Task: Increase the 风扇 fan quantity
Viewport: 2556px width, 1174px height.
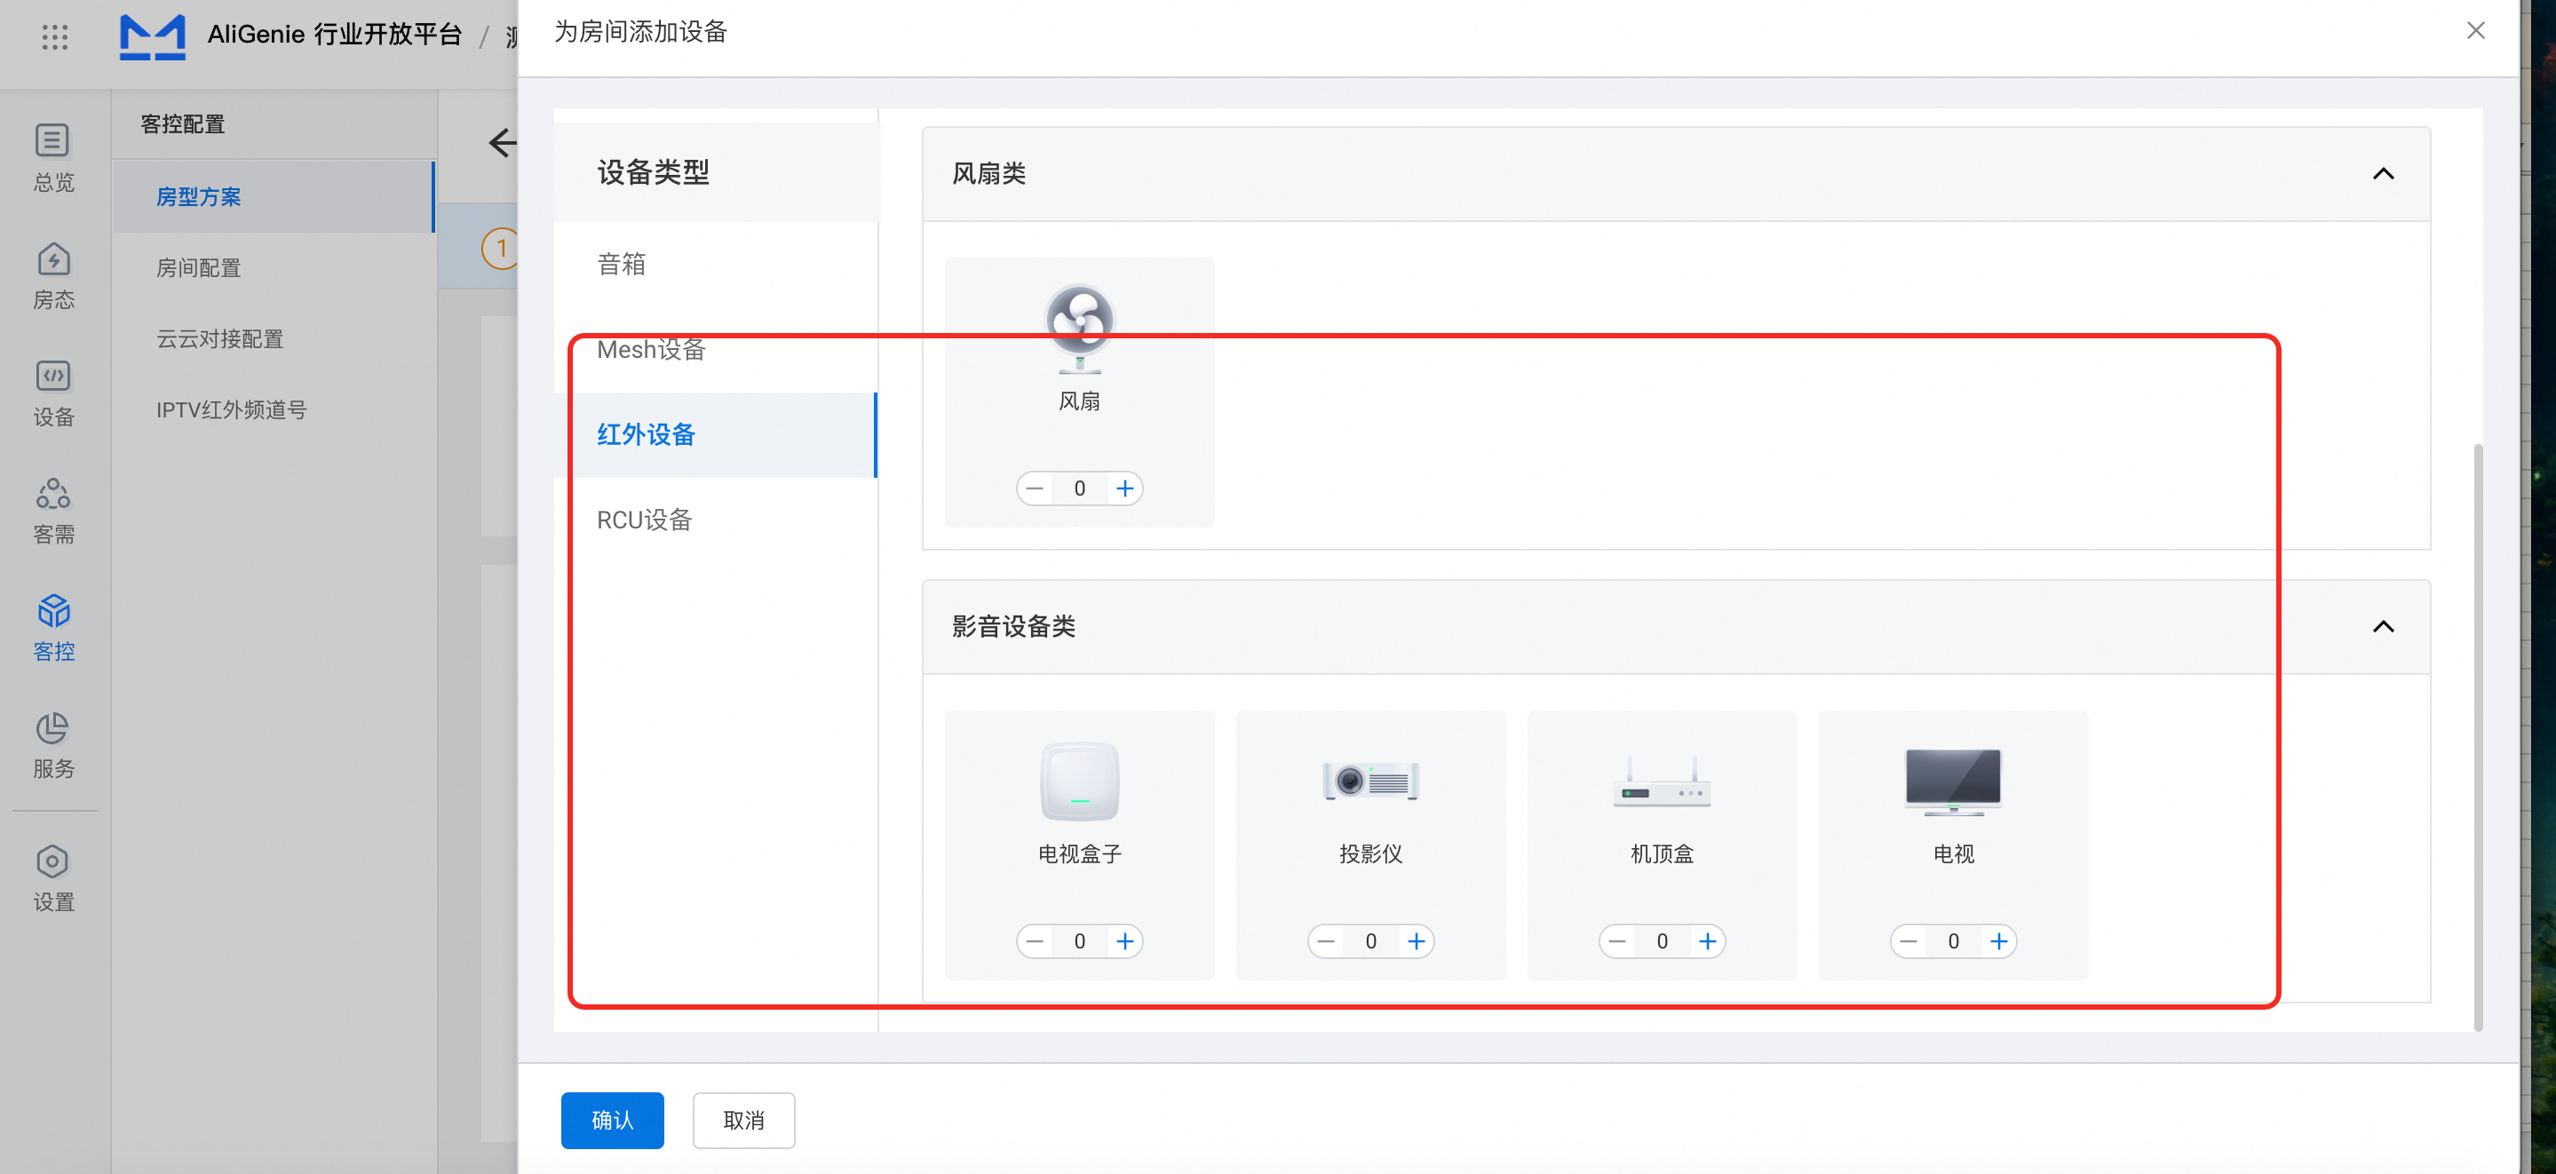Action: pyautogui.click(x=1124, y=488)
